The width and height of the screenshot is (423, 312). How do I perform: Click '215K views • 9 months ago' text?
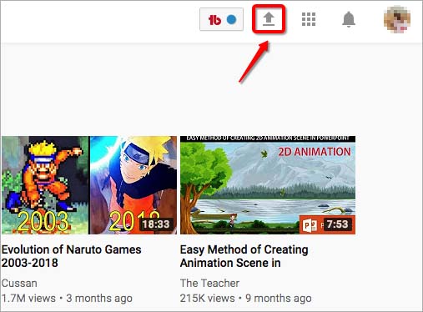click(245, 299)
